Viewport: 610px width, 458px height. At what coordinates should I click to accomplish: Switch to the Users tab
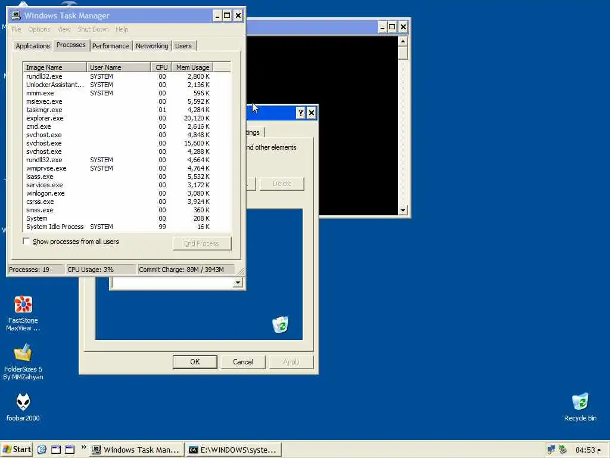click(183, 46)
